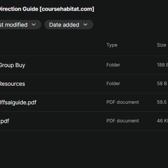Click the 188 B size value

[163, 65]
